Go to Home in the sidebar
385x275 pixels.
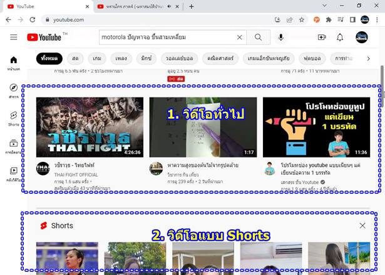(x=14, y=63)
